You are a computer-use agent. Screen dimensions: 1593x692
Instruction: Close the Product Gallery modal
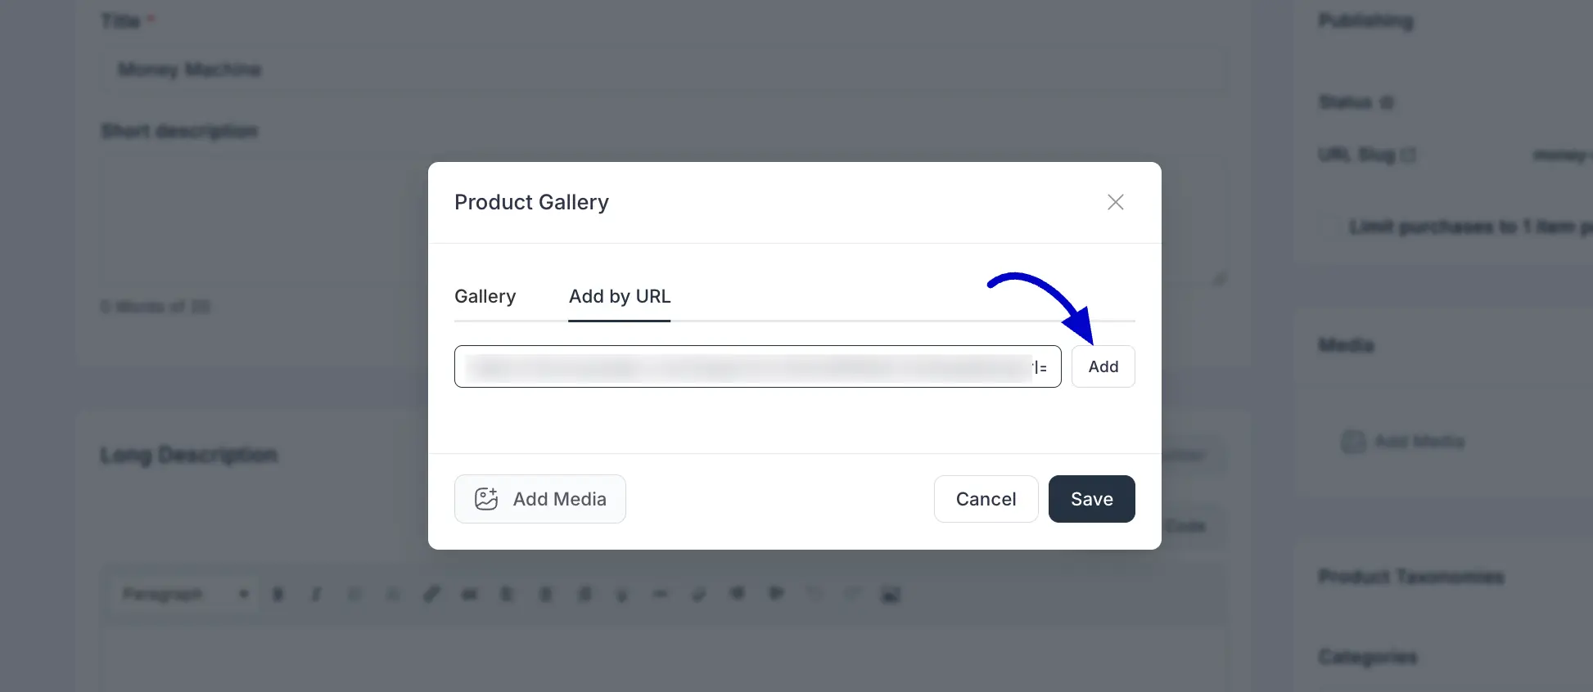[x=1115, y=202]
